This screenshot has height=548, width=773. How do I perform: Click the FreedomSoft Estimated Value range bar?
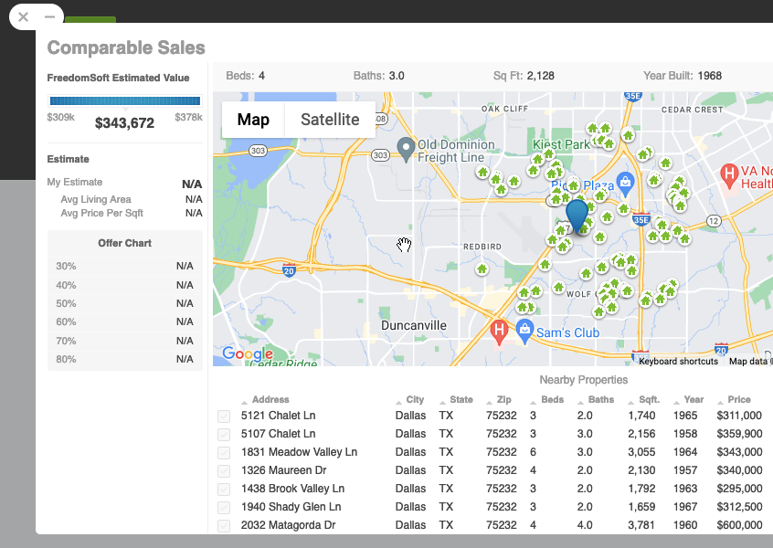[x=125, y=101]
